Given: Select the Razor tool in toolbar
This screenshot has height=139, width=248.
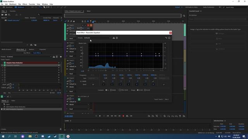Looking at the screenshot, I should [x=44, y=7].
